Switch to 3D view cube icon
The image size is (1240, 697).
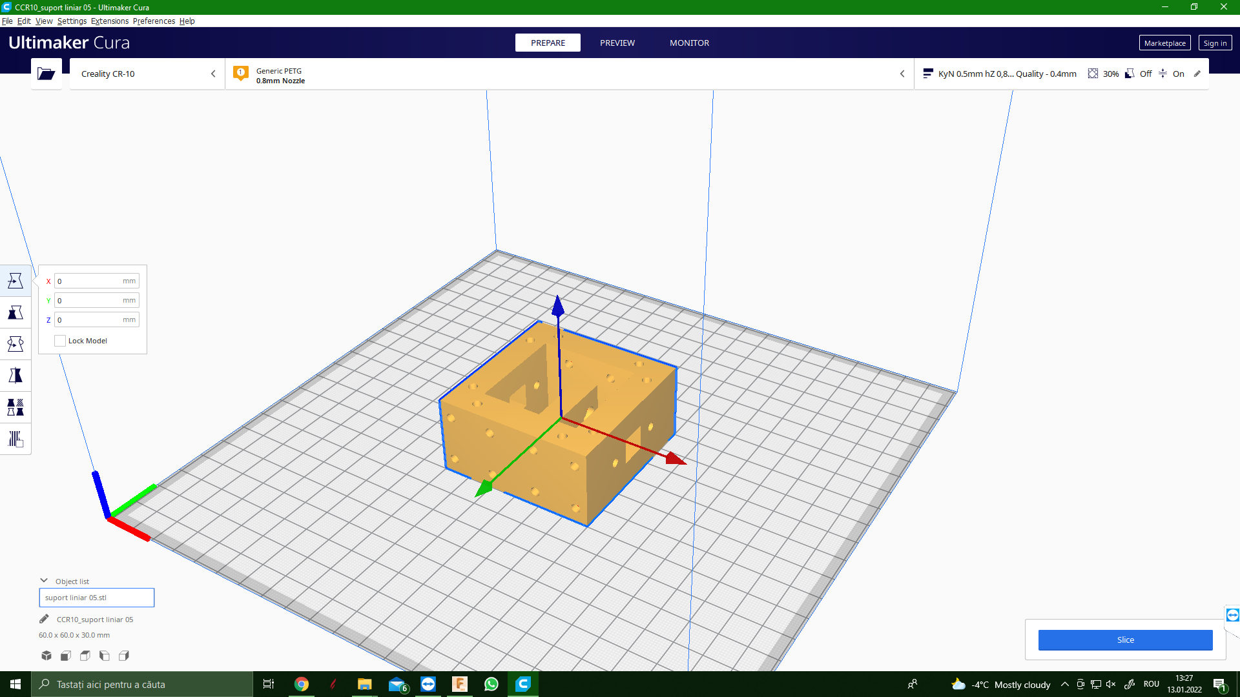coord(46,656)
